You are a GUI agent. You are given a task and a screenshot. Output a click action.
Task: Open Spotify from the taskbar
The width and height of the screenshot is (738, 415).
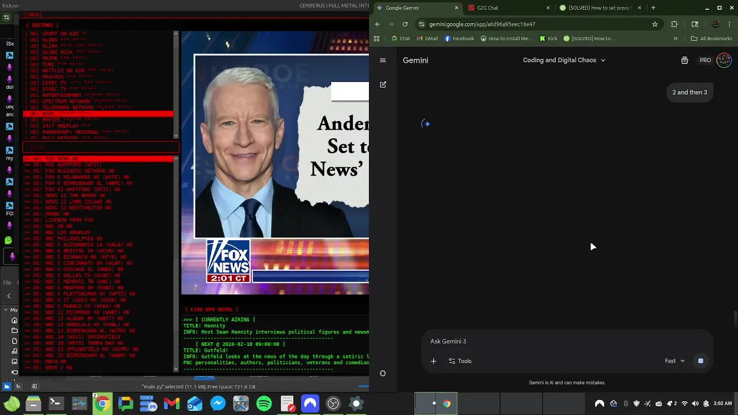tap(264, 403)
